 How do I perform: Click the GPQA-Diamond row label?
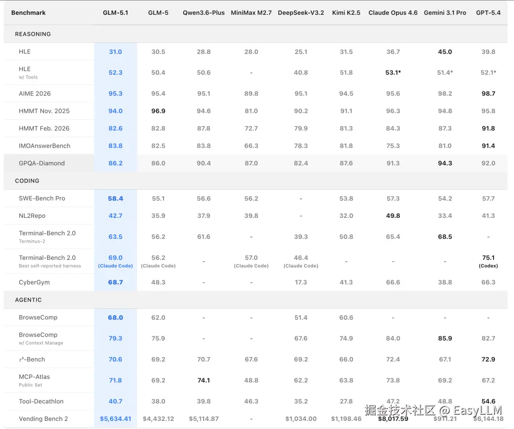click(x=41, y=163)
